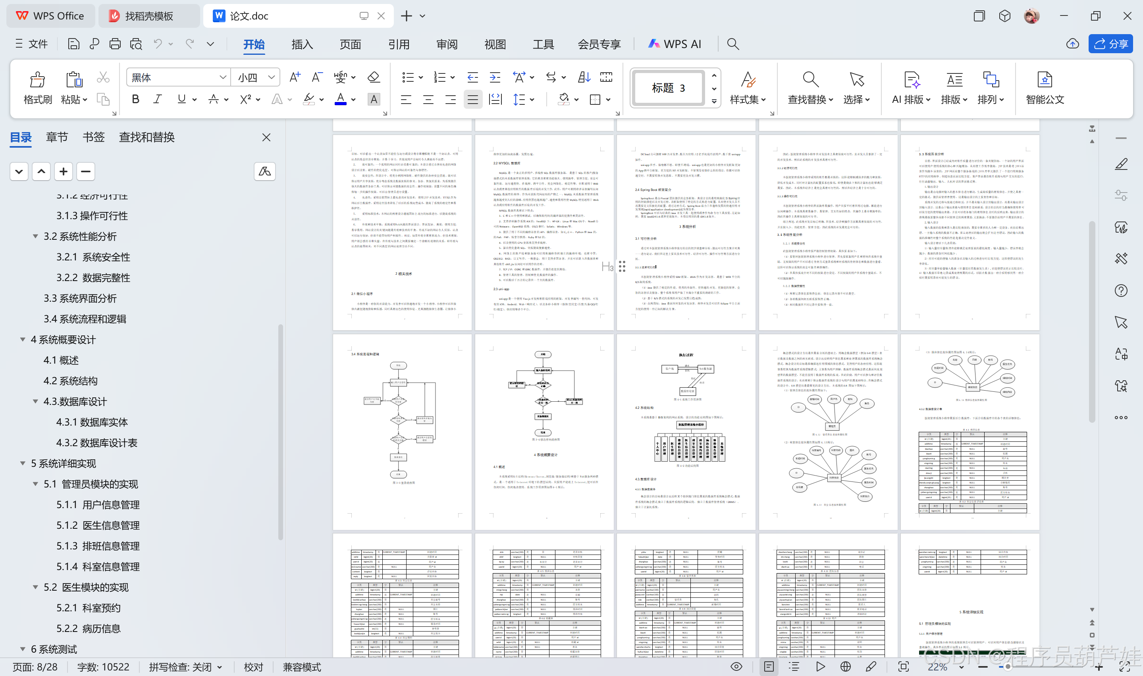Click the Save icon in quick toolbar
Image resolution: width=1143 pixels, height=676 pixels.
pos(73,44)
